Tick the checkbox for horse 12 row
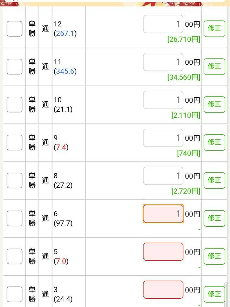This screenshot has width=230, height=307. coord(14,29)
